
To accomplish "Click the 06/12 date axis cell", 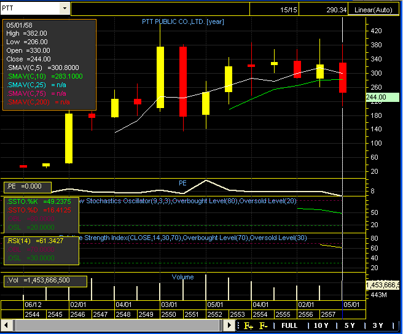I will 46,305.
